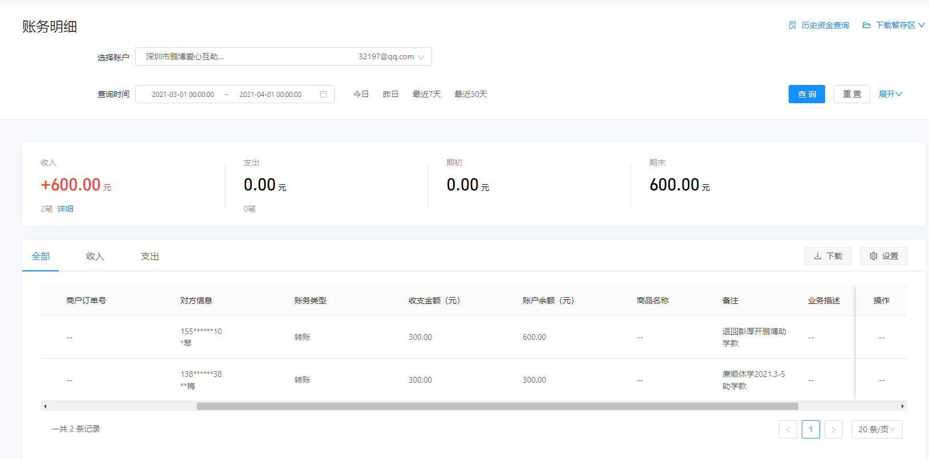
Task: Select the 最近30天 quick range
Action: click(470, 94)
